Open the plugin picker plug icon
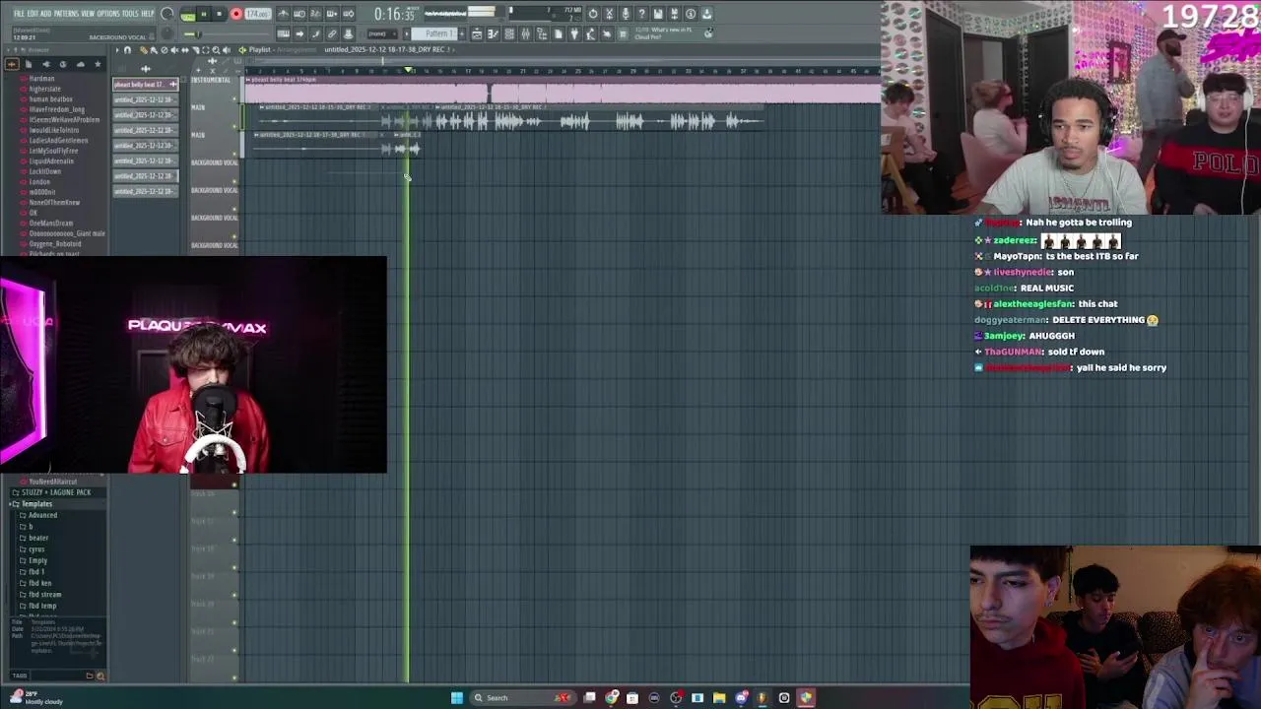This screenshot has height=709, width=1261. (573, 33)
